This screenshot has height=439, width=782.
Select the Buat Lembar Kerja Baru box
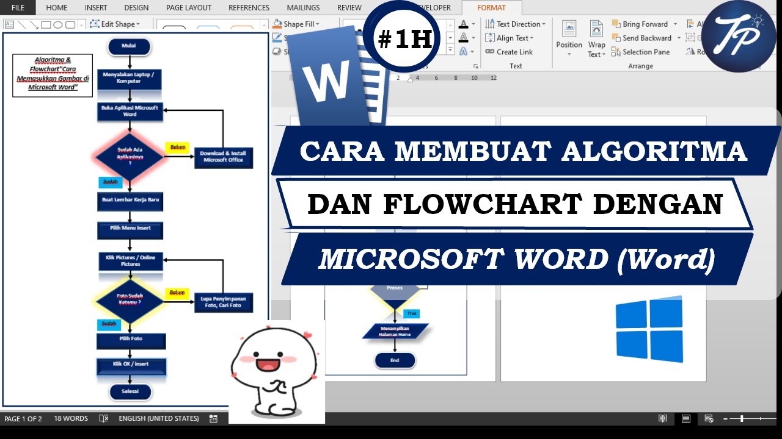[x=130, y=201]
